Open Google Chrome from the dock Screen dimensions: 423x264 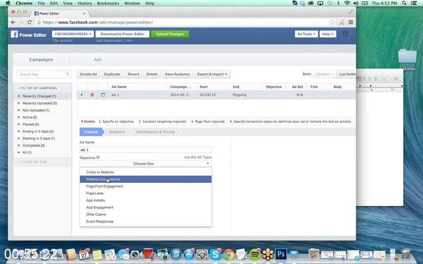point(228,254)
